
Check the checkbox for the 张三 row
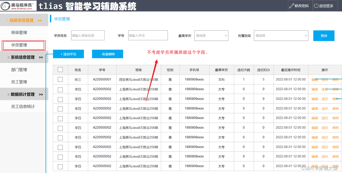[x=60, y=79]
